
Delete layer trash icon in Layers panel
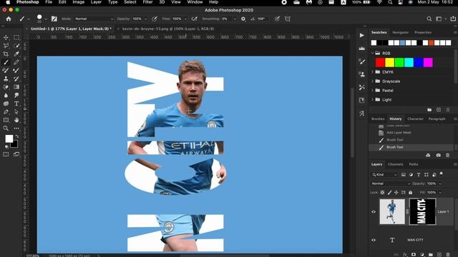pos(448,254)
